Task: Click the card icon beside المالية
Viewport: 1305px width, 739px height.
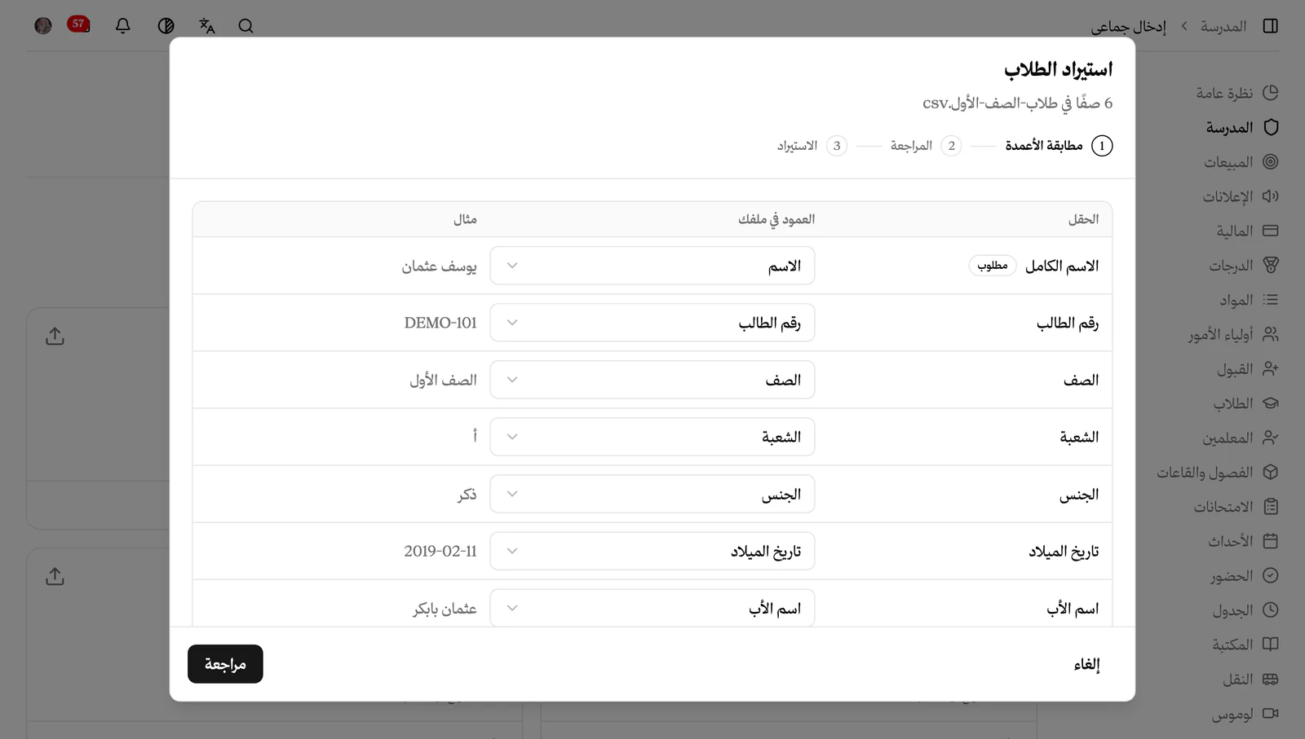Action: (1270, 231)
